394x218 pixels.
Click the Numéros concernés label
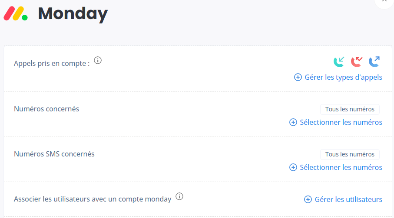tap(46, 109)
